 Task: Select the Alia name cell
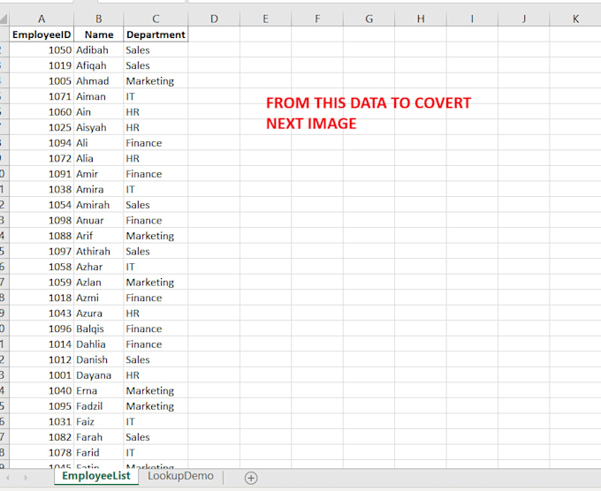point(98,158)
